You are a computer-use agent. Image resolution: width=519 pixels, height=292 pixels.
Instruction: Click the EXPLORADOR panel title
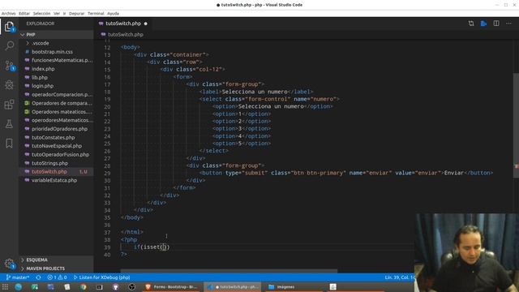click(41, 24)
